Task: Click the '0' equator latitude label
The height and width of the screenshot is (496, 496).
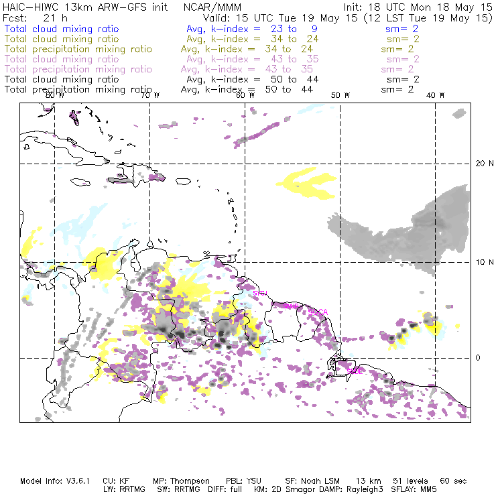Action: click(478, 358)
